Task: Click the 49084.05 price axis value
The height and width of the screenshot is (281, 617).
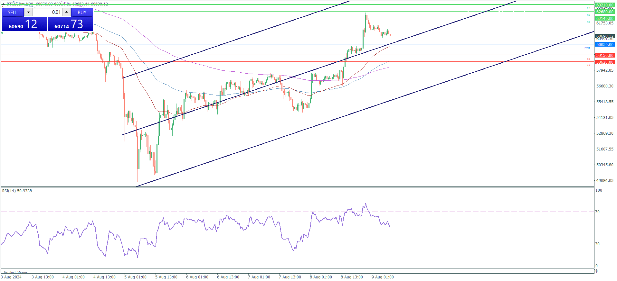Action: [605, 181]
